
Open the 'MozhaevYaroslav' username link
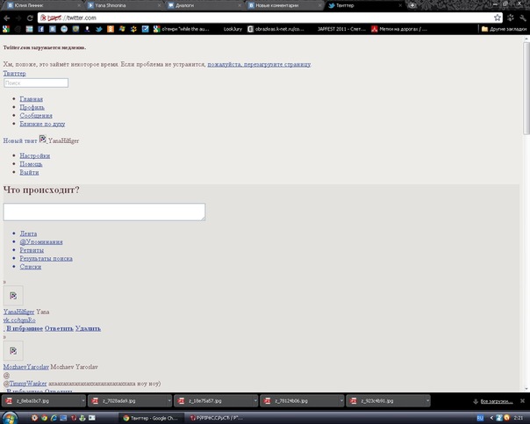click(26, 367)
